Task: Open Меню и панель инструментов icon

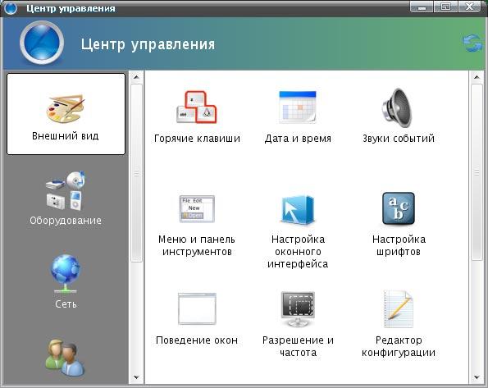Action: coord(197,208)
